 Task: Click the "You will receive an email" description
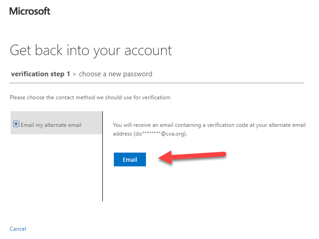point(209,129)
